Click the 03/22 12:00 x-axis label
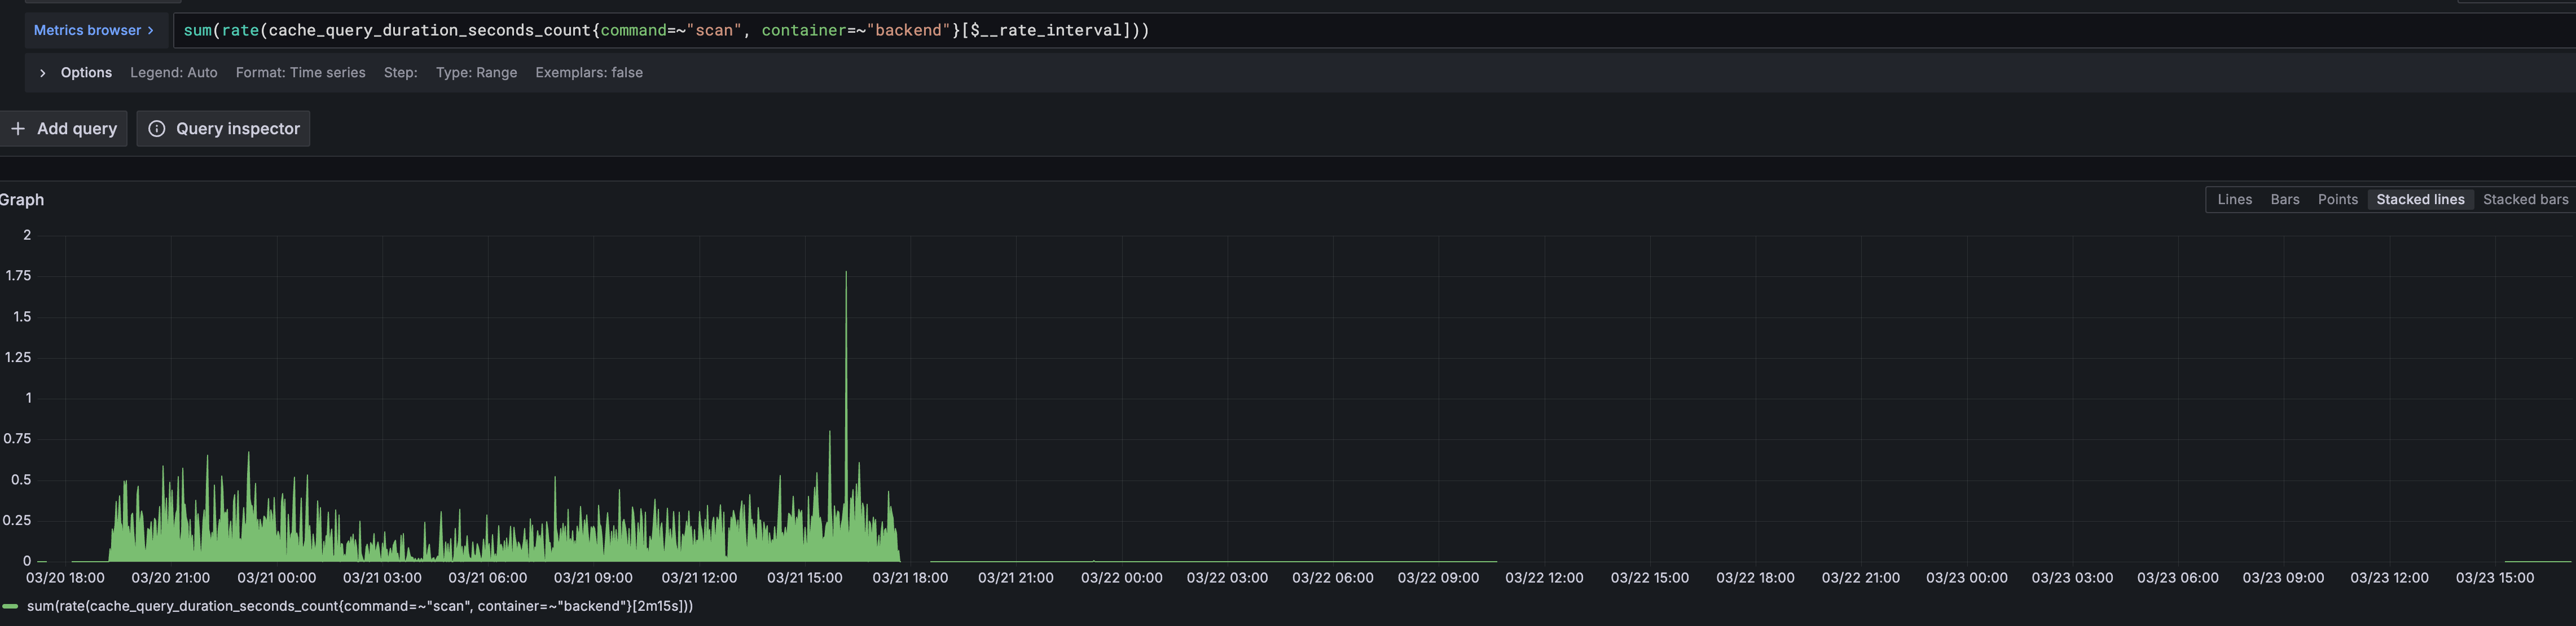The height and width of the screenshot is (626, 2576). 1544,578
